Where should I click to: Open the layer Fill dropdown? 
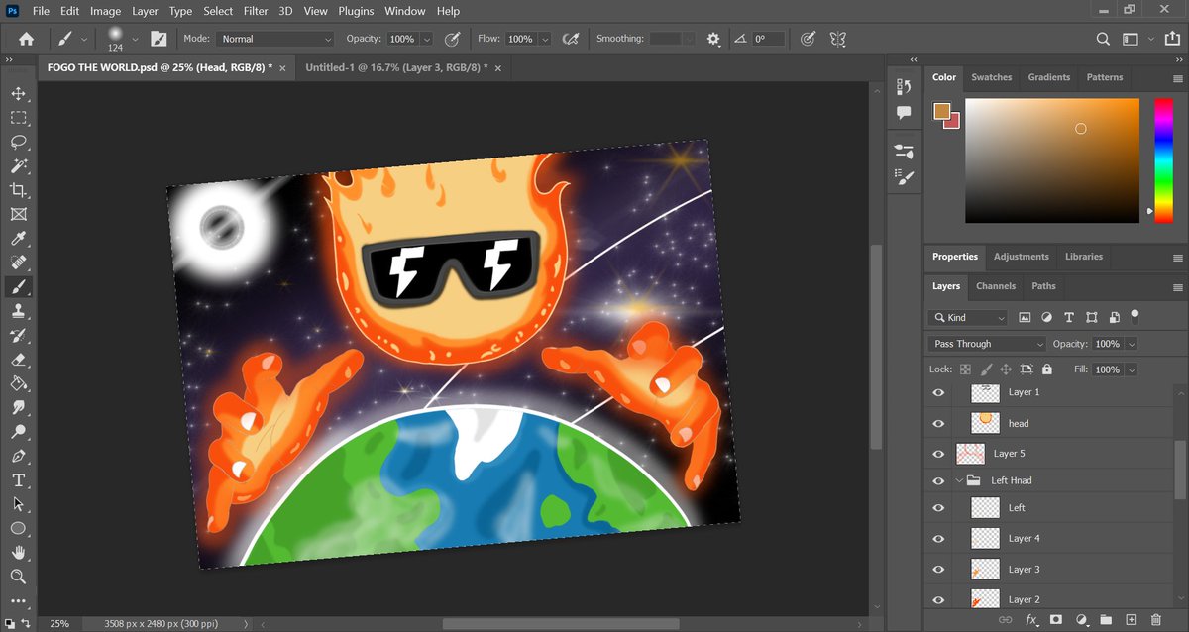(1132, 369)
